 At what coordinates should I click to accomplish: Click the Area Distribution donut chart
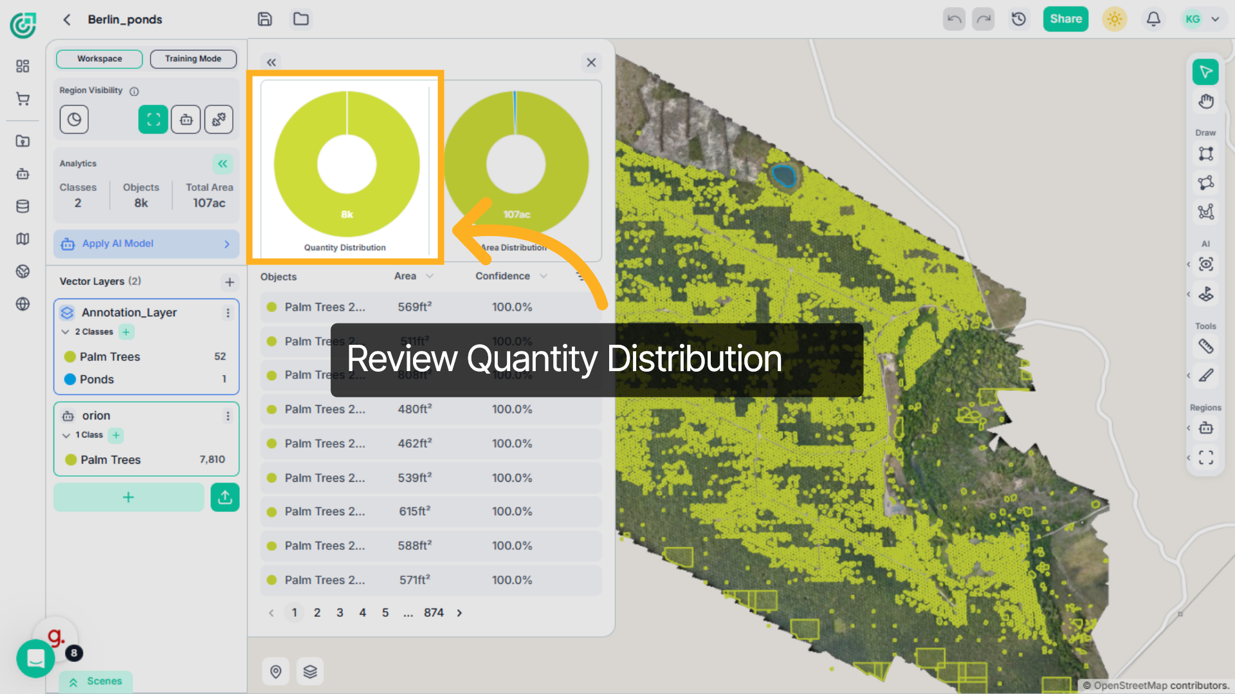516,164
